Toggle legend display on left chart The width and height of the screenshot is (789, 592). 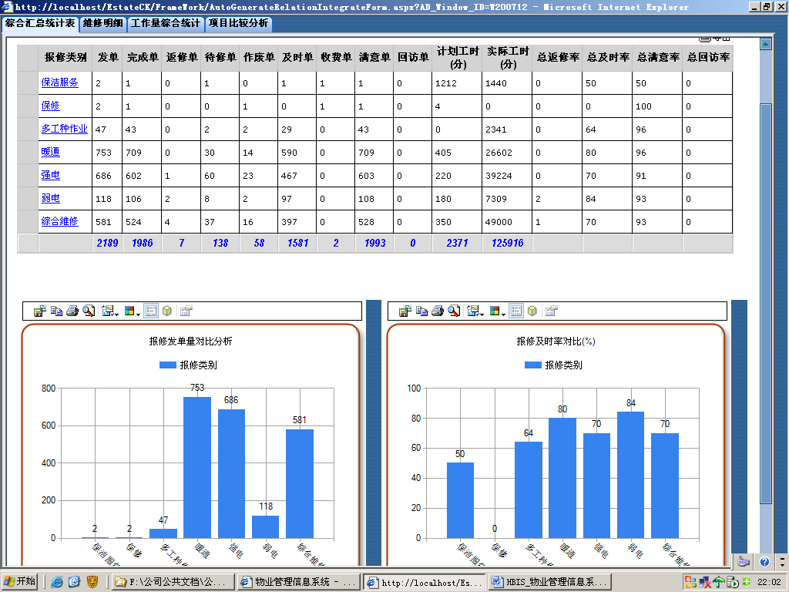[x=152, y=311]
